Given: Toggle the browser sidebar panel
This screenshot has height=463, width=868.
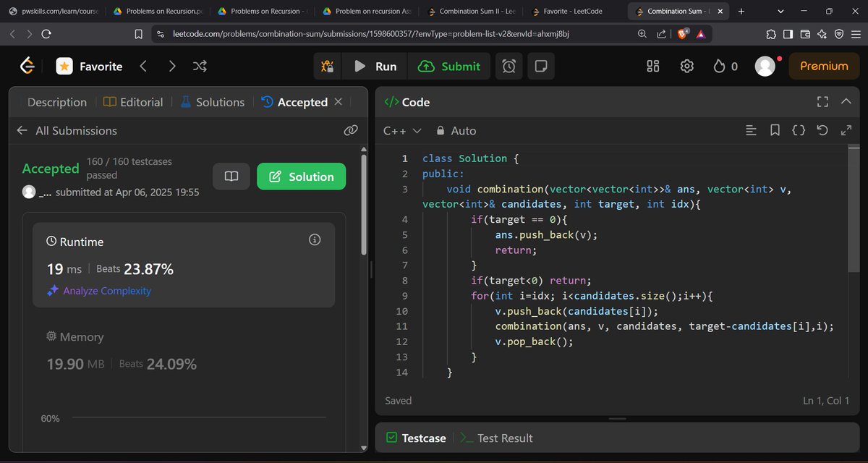Looking at the screenshot, I should coord(788,34).
